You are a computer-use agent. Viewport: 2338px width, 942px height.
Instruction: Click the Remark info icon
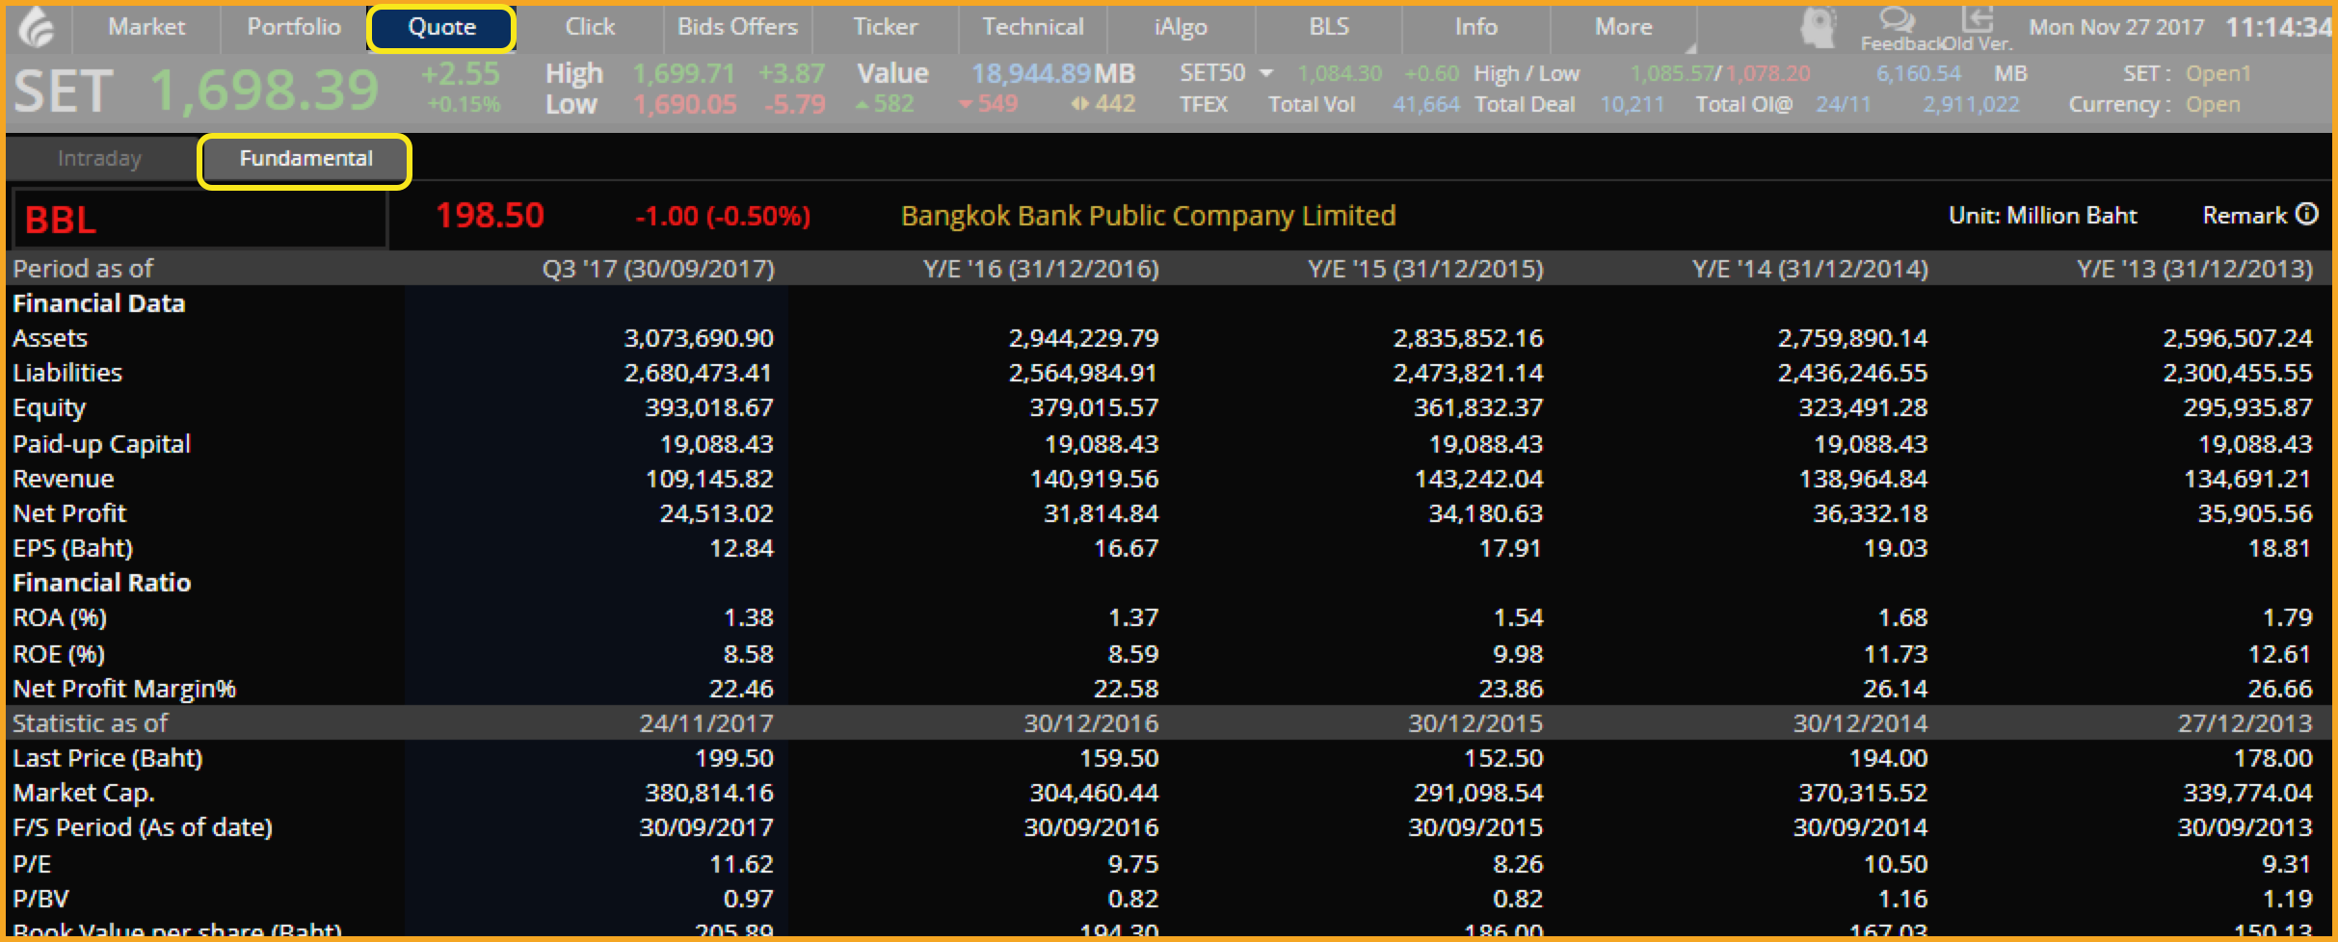click(x=2307, y=214)
